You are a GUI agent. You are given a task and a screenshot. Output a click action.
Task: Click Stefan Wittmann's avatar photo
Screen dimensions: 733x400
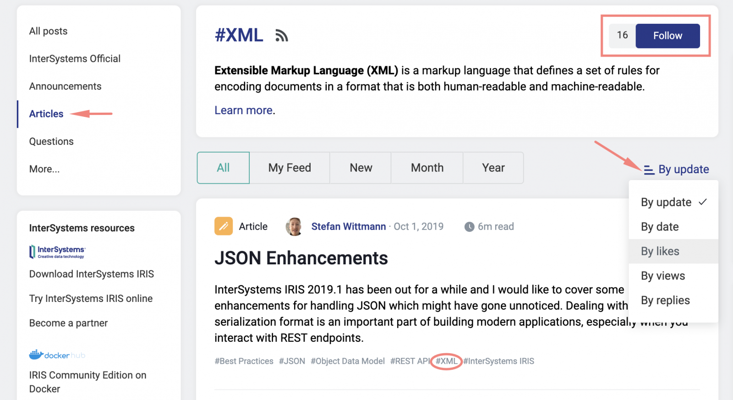(294, 226)
